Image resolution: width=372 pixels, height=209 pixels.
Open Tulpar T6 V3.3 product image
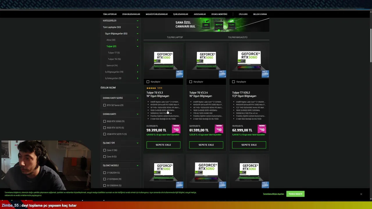(x=163, y=61)
